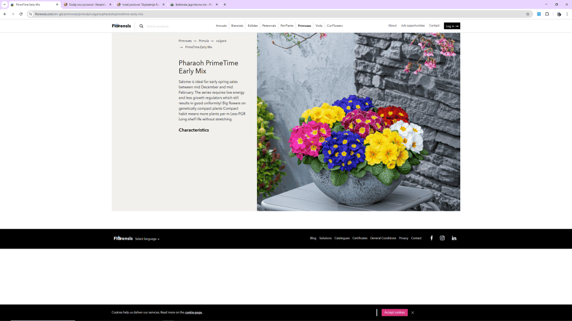Screen dimensions: 572x321
Task: Bookmark this page with the star icon
Action: (x=527, y=14)
